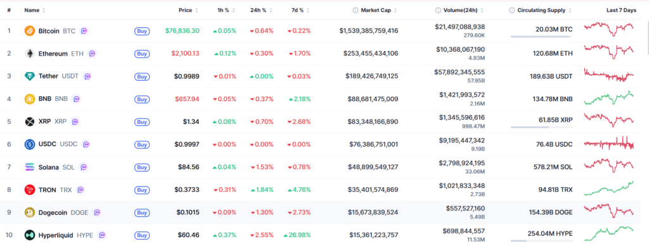Screen dimensions: 649x246
Task: Sort the table by Name column
Action: [35, 10]
